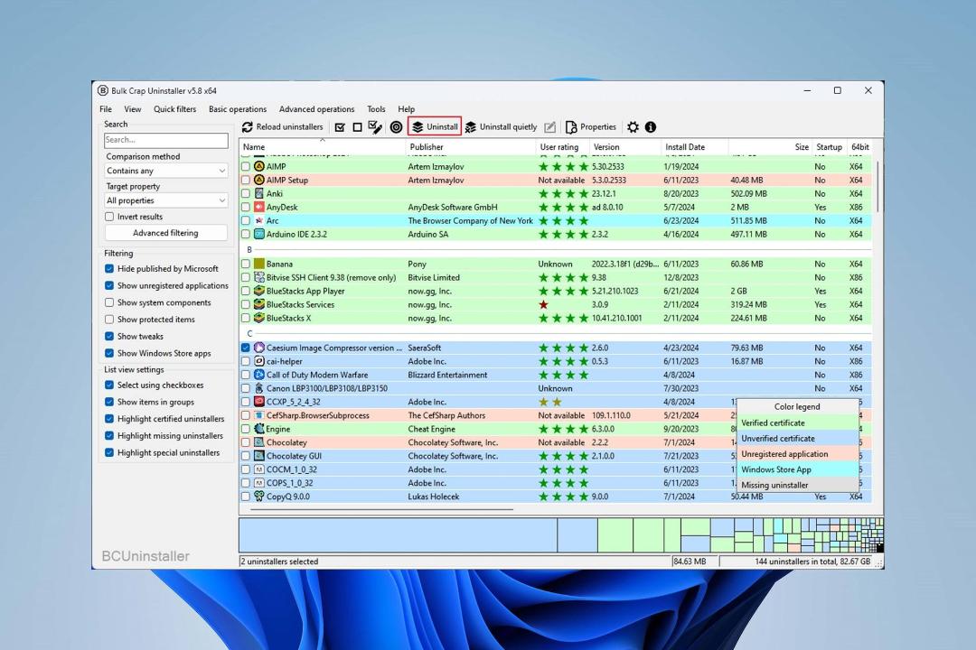
Task: Click the Banana app icon
Action: pyautogui.click(x=259, y=264)
